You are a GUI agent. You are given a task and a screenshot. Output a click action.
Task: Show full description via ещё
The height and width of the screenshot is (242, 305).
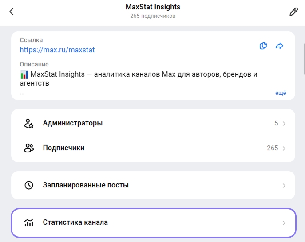click(281, 93)
